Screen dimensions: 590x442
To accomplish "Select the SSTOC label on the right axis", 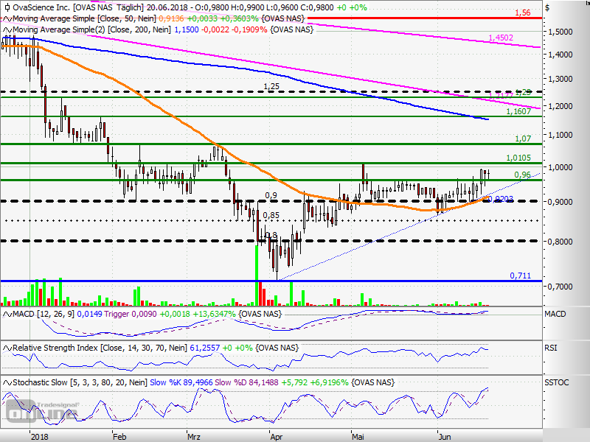I will [556, 382].
